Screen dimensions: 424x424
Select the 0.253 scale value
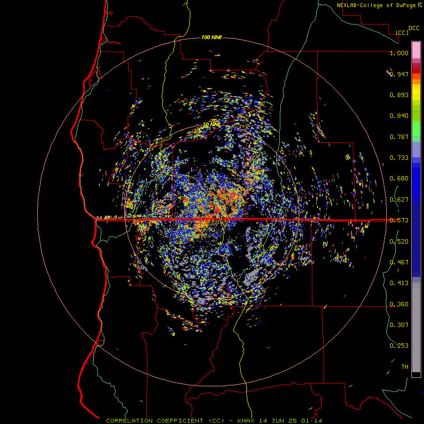tap(399, 346)
